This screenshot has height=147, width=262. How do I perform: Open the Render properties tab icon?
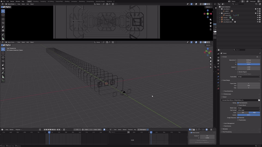(218, 57)
